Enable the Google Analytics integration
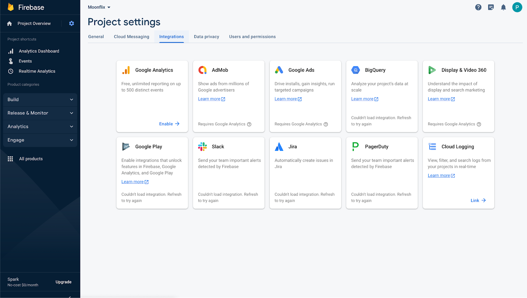 pyautogui.click(x=169, y=124)
